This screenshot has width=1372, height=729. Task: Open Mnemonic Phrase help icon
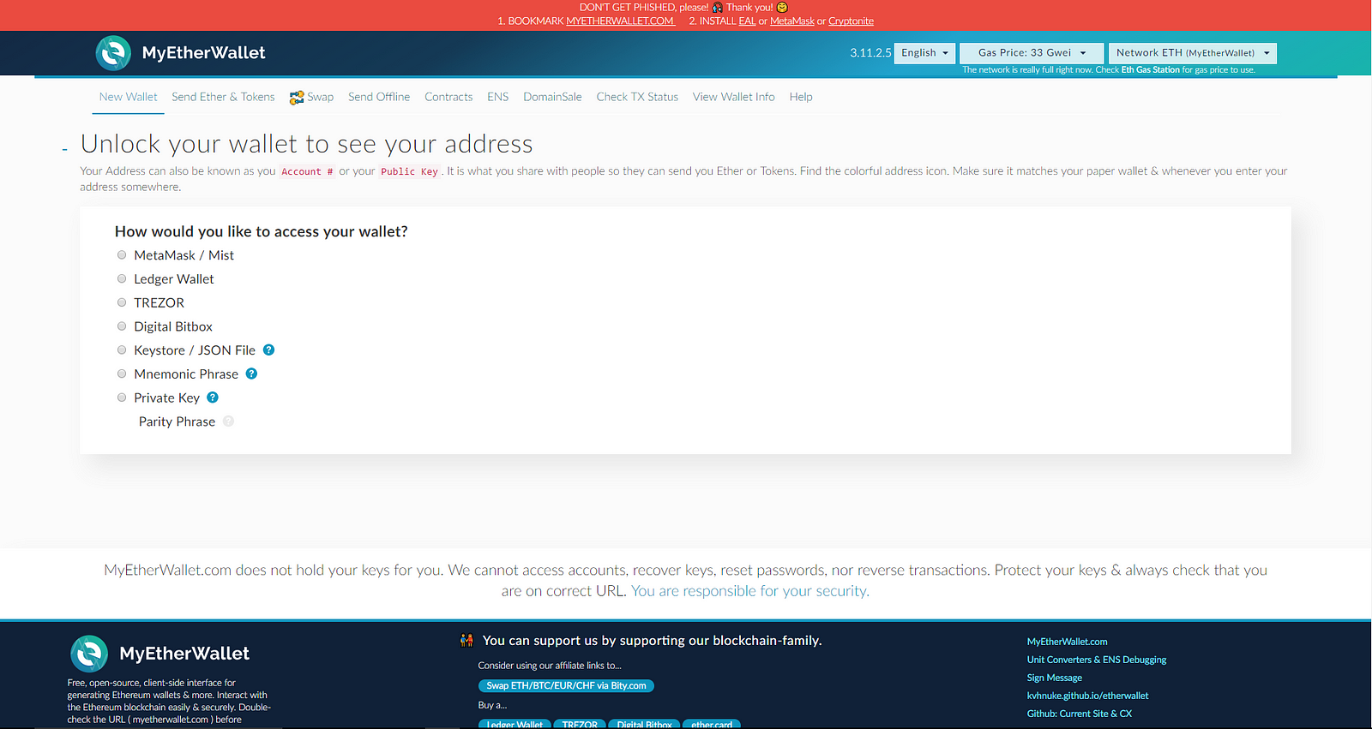click(251, 373)
